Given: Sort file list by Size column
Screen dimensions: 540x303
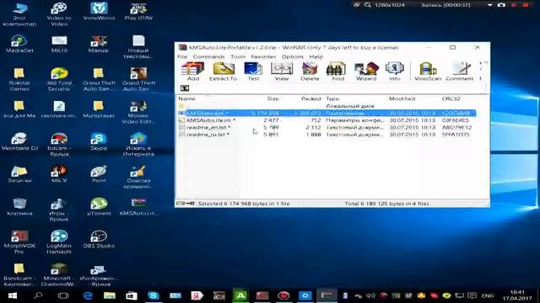Looking at the screenshot, I should [x=273, y=98].
